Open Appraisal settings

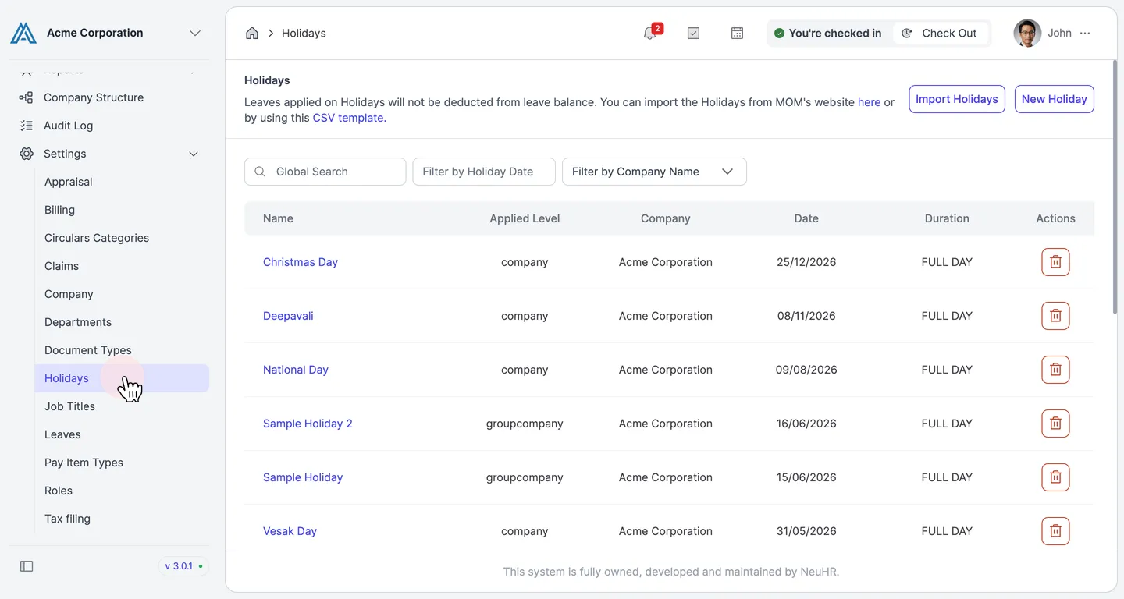(122, 182)
